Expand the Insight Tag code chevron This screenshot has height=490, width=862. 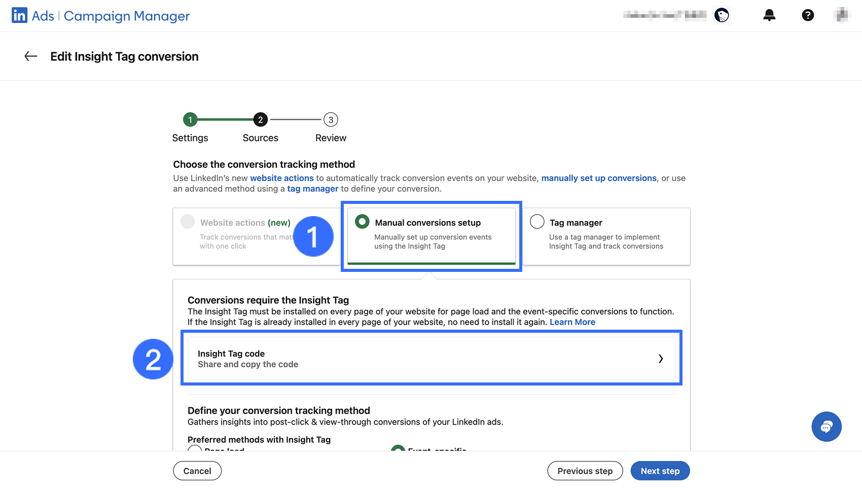pos(660,359)
